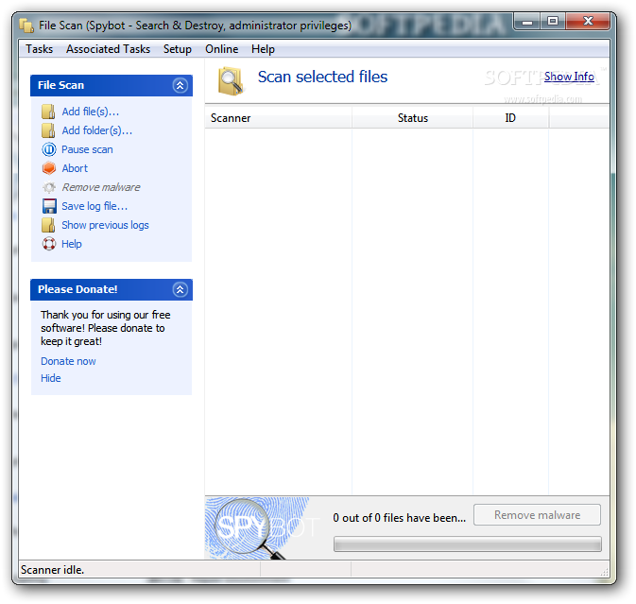Click the Pause scan link

[87, 149]
